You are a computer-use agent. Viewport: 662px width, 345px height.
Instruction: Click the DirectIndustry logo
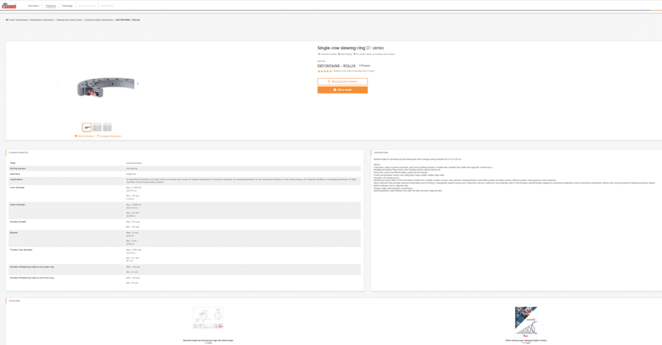point(10,5)
